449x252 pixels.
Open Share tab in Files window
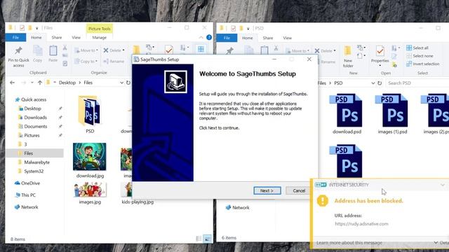coord(57,37)
